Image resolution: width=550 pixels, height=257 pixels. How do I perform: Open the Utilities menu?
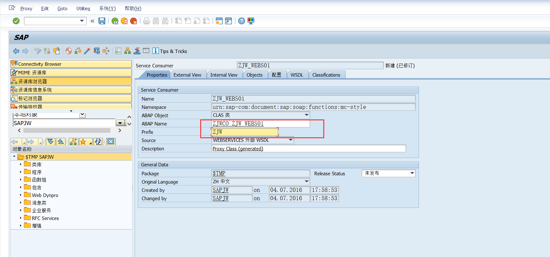83,9
